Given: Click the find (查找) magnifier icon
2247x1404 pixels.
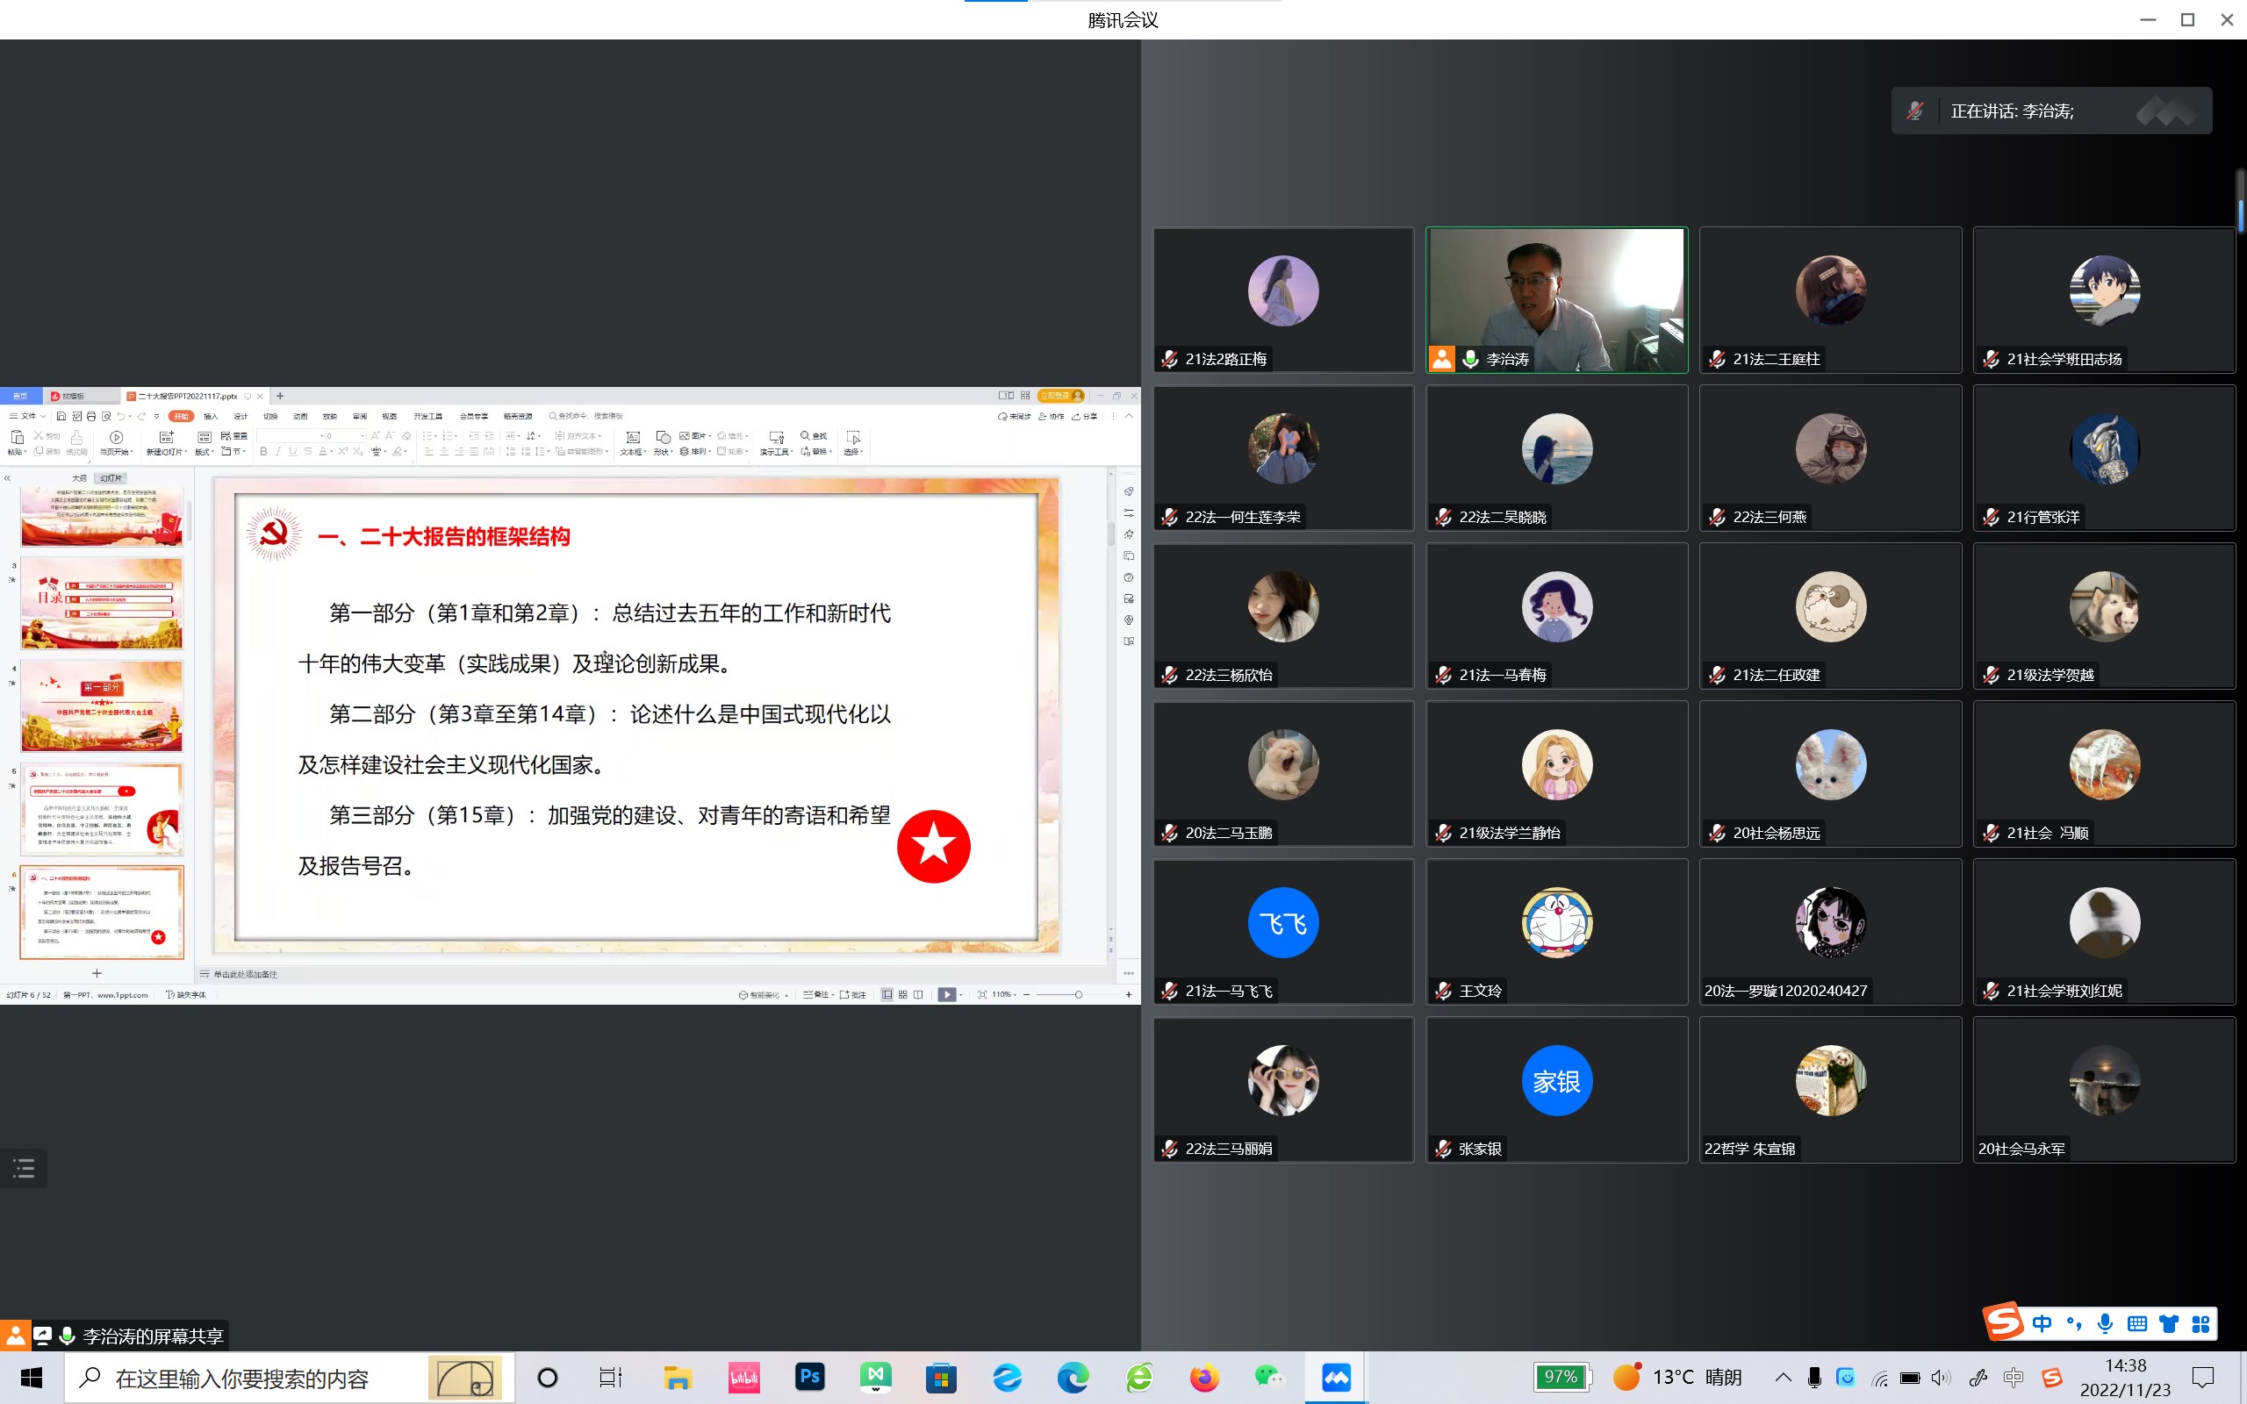Looking at the screenshot, I should coord(805,435).
